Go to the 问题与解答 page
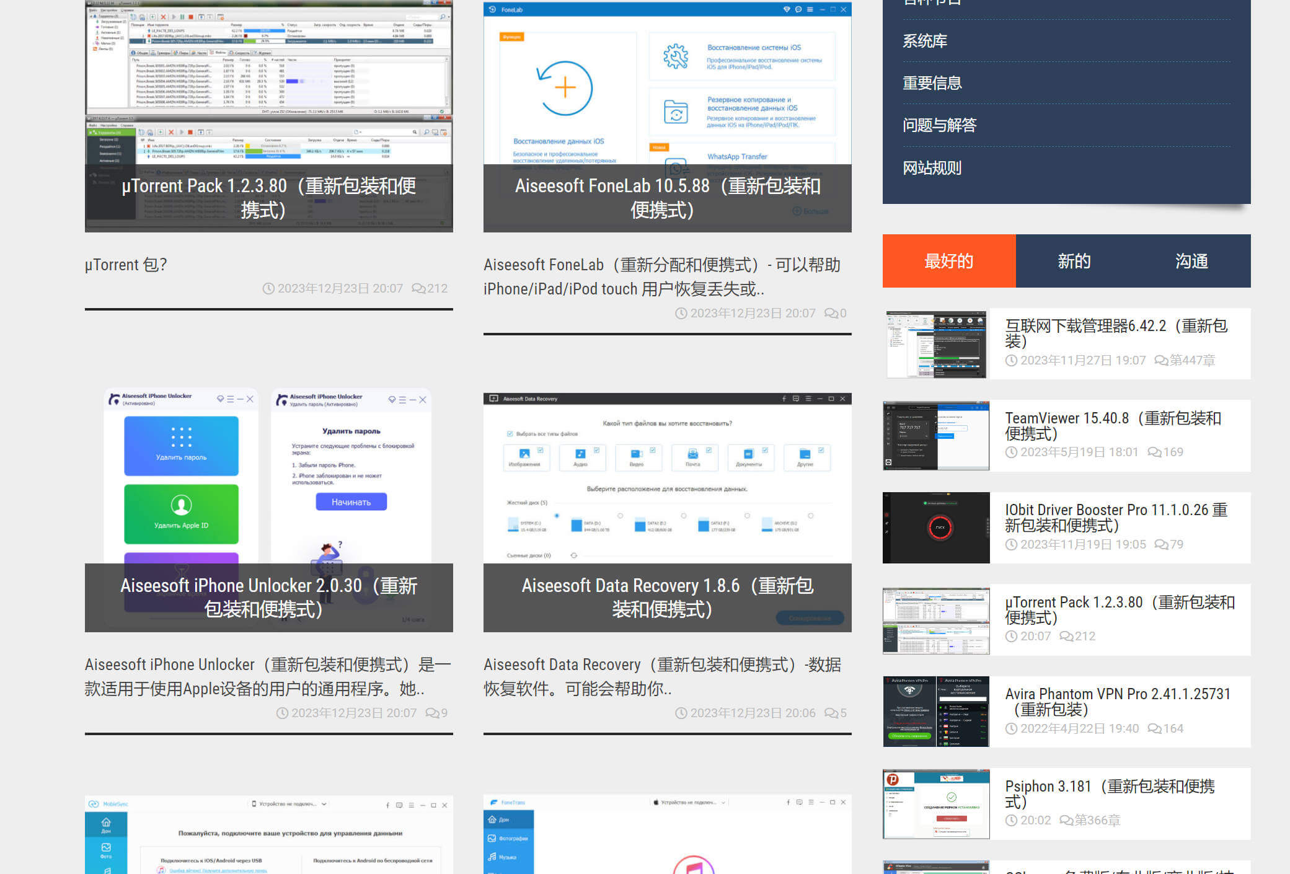 pyautogui.click(x=939, y=125)
